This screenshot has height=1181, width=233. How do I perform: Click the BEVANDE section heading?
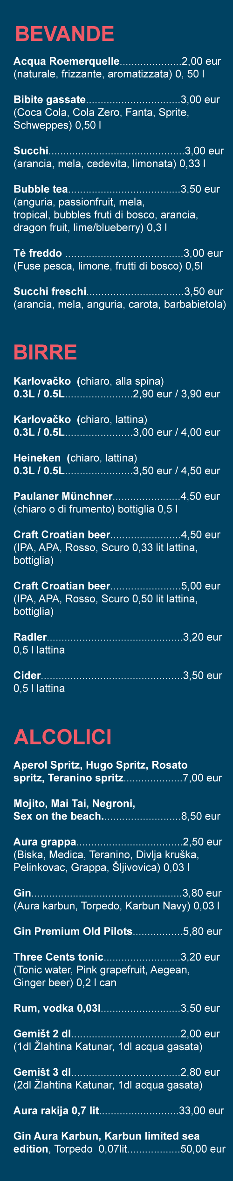pos(64,34)
